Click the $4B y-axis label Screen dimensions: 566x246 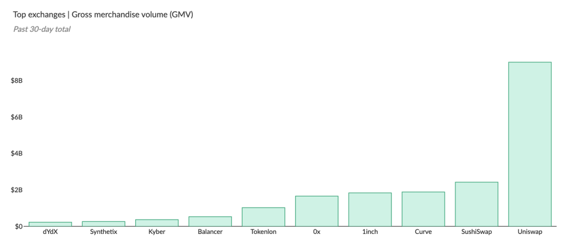tap(17, 153)
